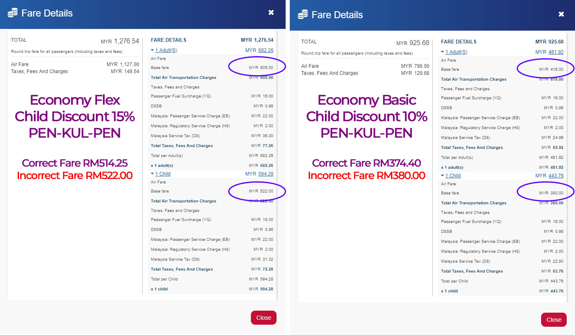Screen dimensions: 575x335
Task: Click the circled adult base fare MYR 416.00
Action: pos(551,69)
